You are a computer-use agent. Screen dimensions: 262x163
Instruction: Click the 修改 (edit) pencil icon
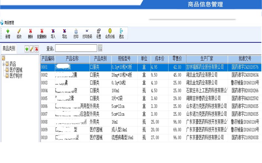pos(19,31)
